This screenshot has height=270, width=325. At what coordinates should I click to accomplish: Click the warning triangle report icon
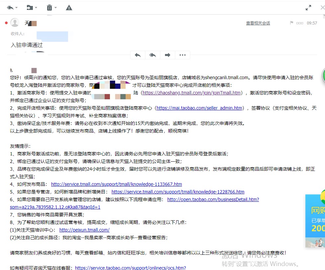pos(69,8)
